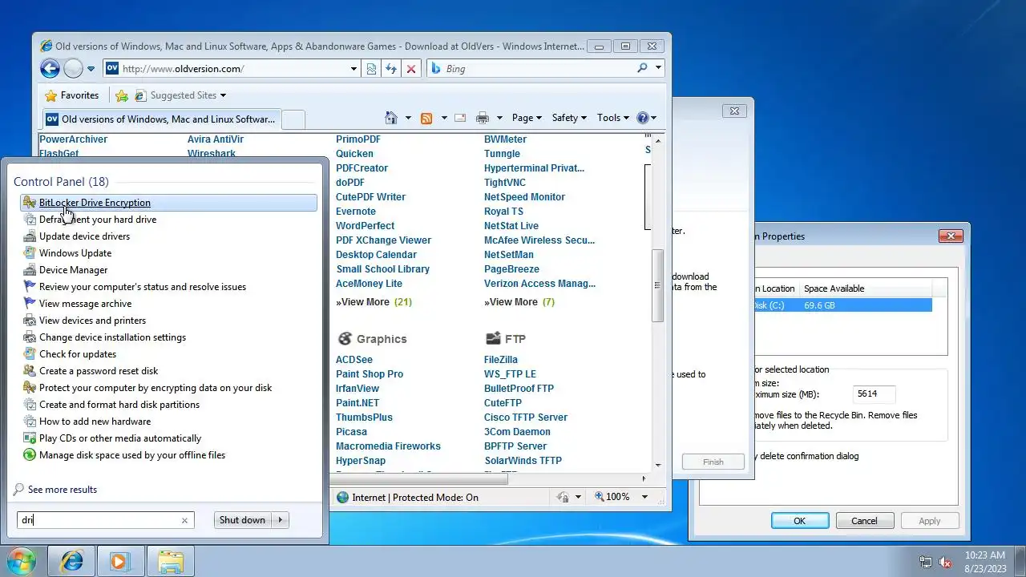Open the Safety menu
The image size is (1026, 577).
pos(569,118)
